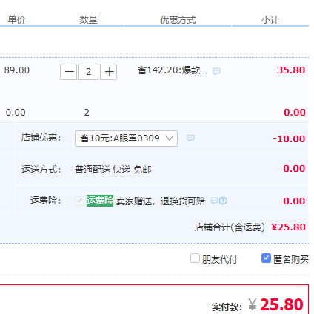
Task: Click the minus quantity button
Action: [68, 72]
